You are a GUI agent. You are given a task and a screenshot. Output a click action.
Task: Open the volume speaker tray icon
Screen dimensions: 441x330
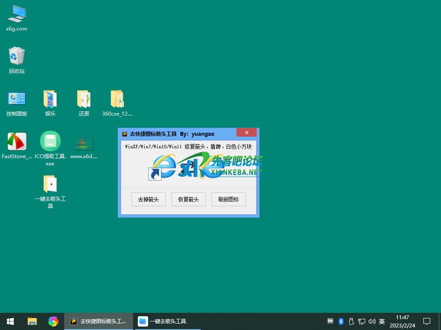point(372,321)
